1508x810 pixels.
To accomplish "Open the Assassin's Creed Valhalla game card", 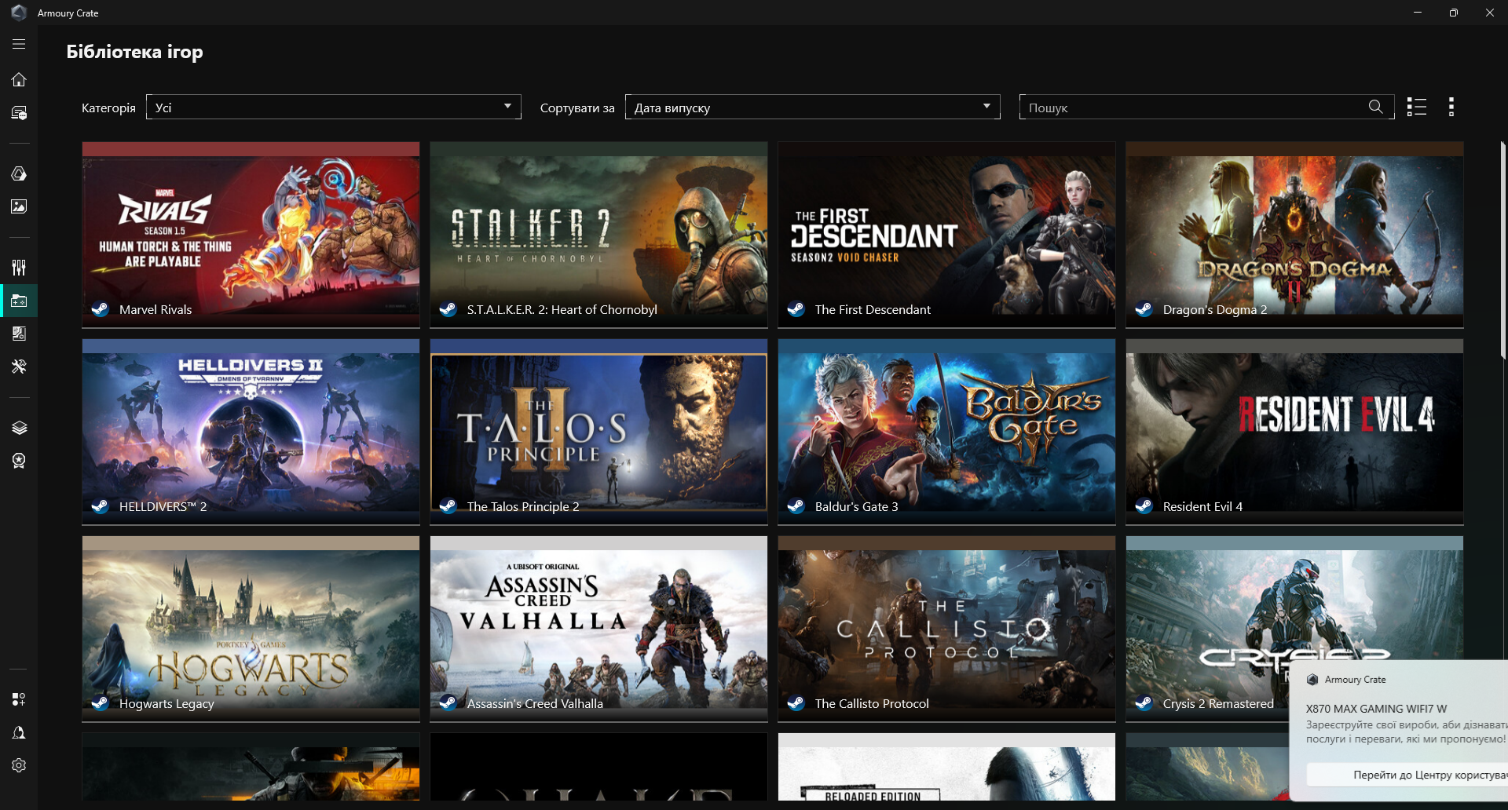I will (599, 629).
